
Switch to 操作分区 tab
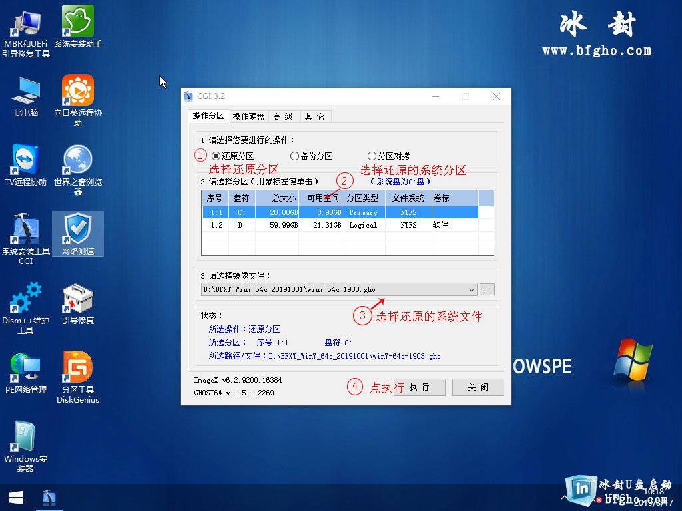tap(208, 116)
